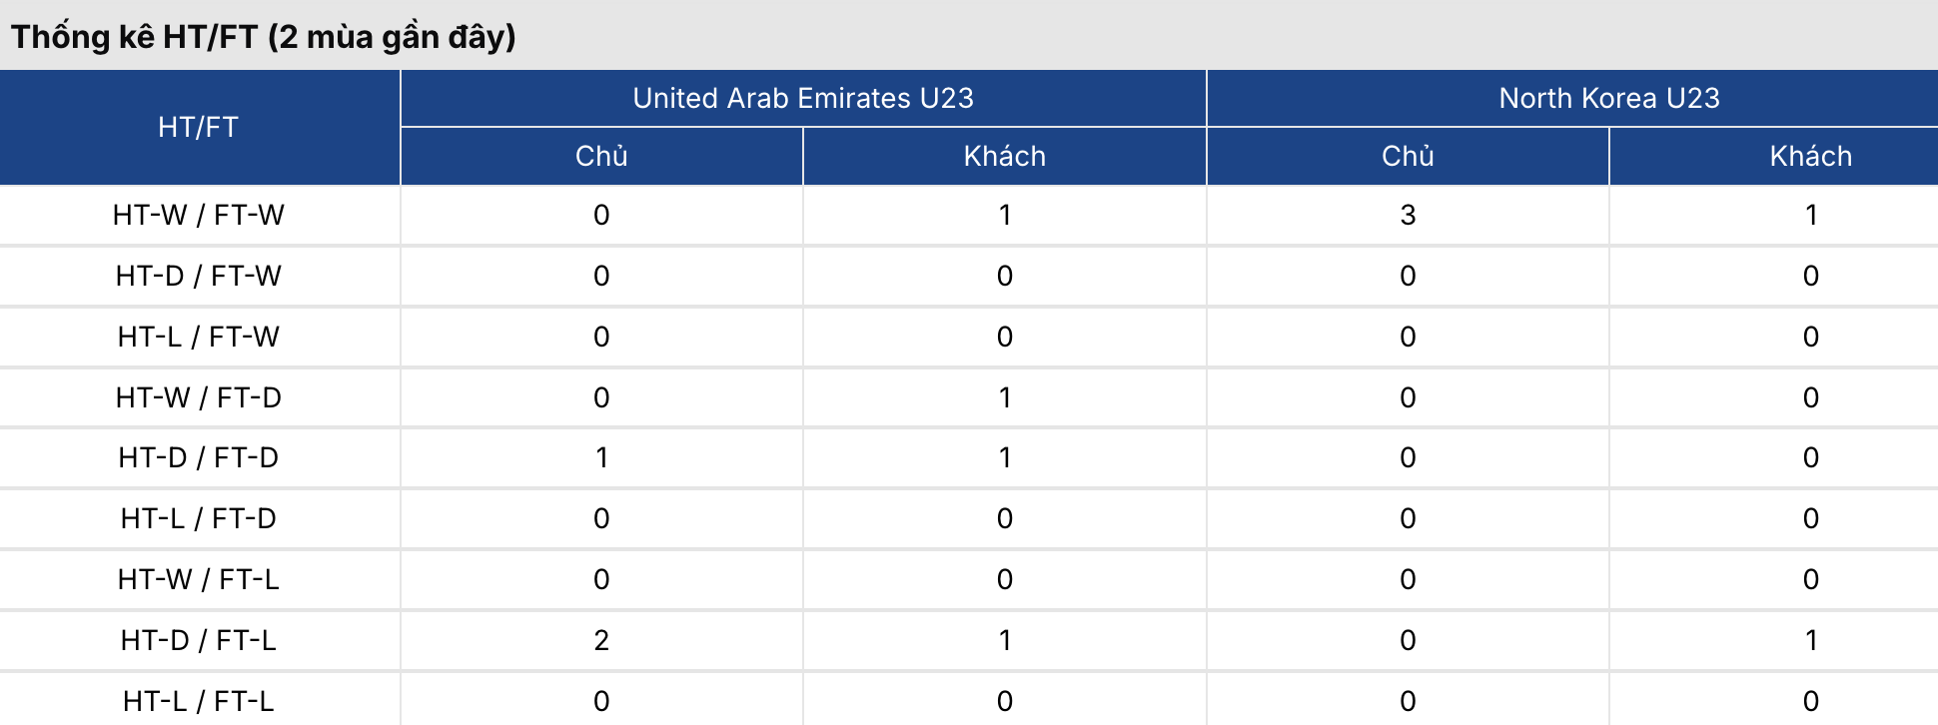The image size is (1938, 725).
Task: Select the HT-W / FT-L row label
Action: tap(199, 579)
